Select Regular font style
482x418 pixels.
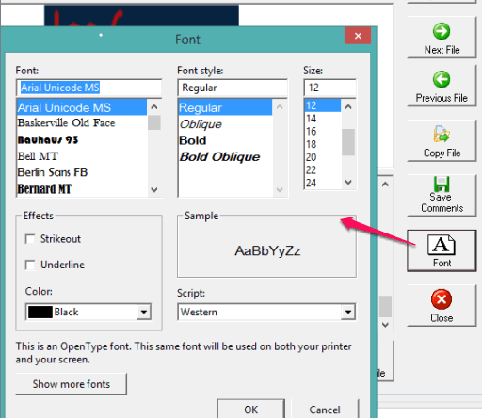pyautogui.click(x=225, y=107)
